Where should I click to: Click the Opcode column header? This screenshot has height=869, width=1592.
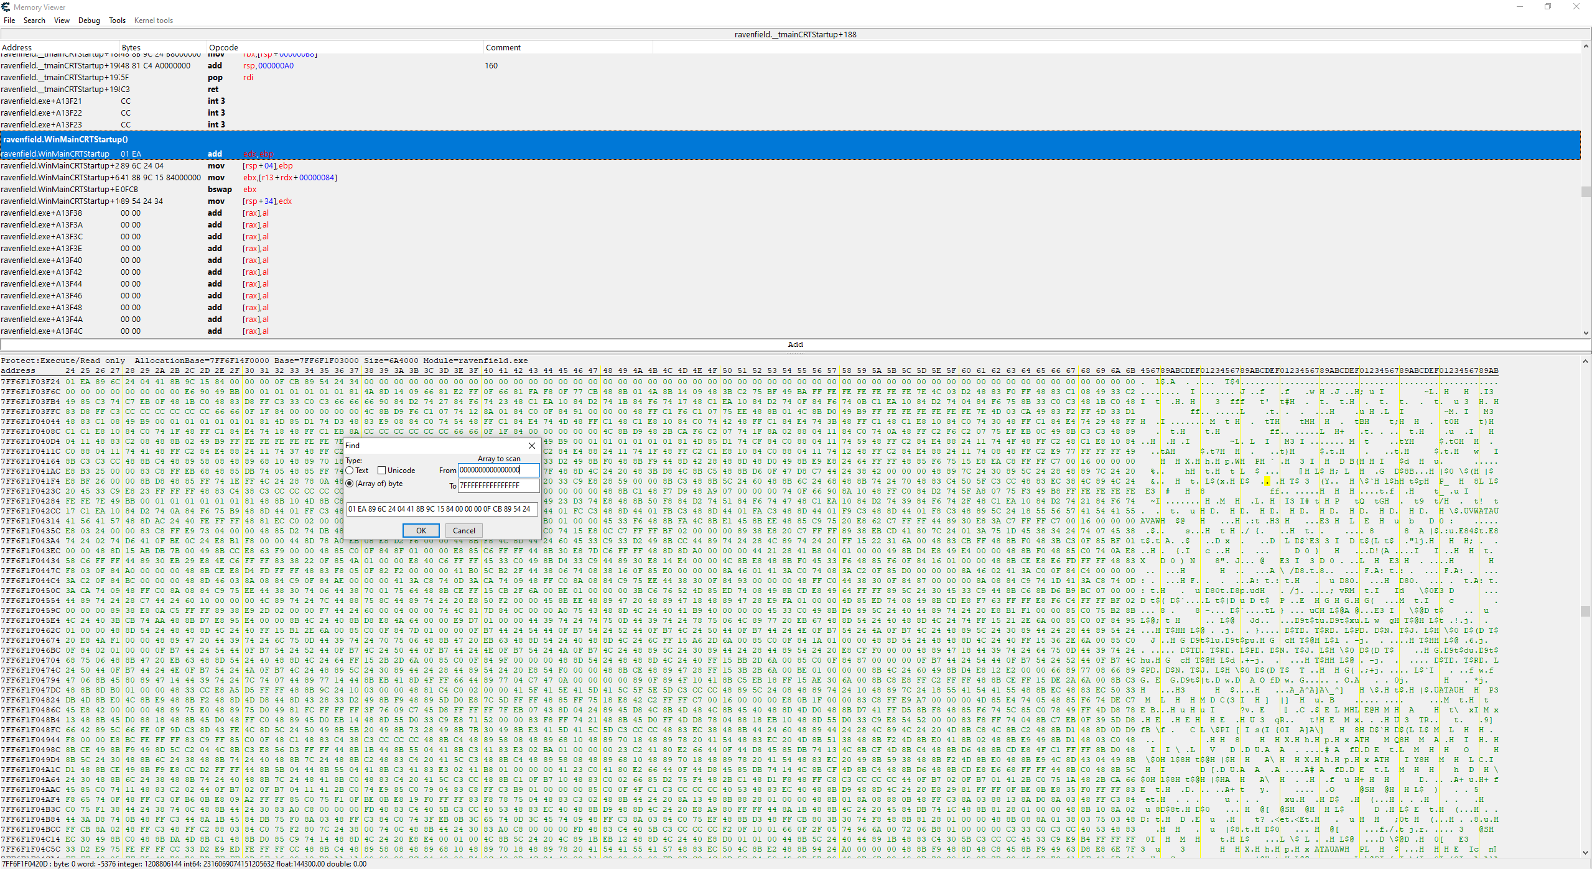coord(346,47)
